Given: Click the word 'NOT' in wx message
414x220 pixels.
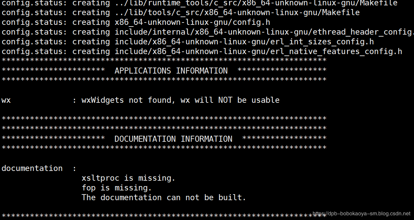Looking at the screenshot, I should (225, 100).
